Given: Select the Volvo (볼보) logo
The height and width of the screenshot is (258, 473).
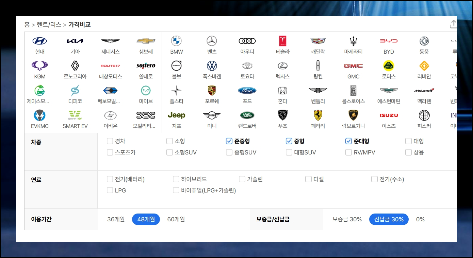Looking at the screenshot, I should coord(176,66).
